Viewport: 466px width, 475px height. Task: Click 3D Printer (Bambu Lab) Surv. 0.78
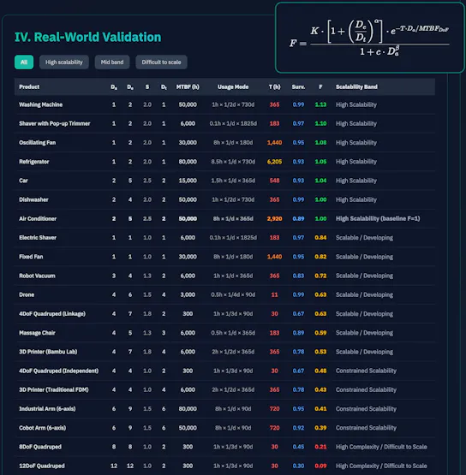[298, 352]
